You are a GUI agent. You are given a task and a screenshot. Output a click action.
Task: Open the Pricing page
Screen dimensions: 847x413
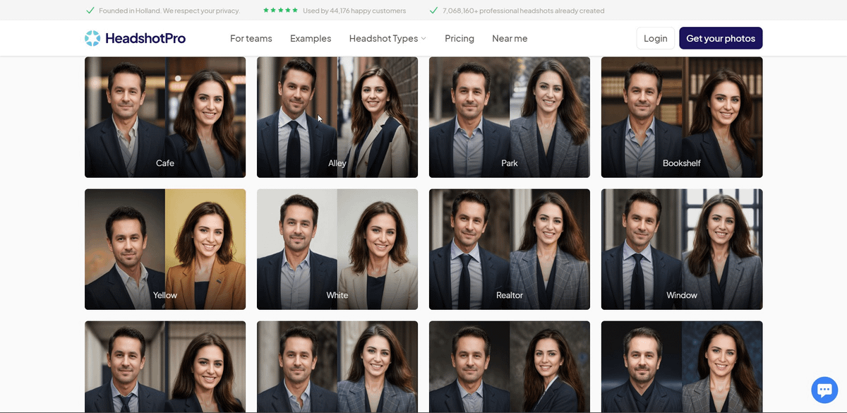pos(459,38)
